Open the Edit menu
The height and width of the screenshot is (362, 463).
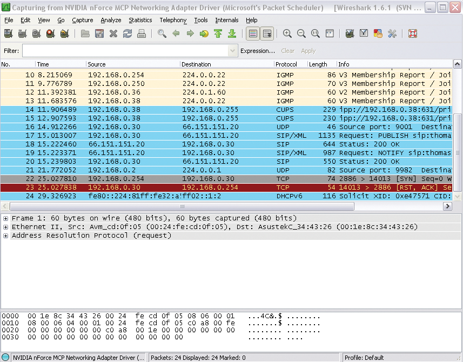pyautogui.click(x=25, y=20)
